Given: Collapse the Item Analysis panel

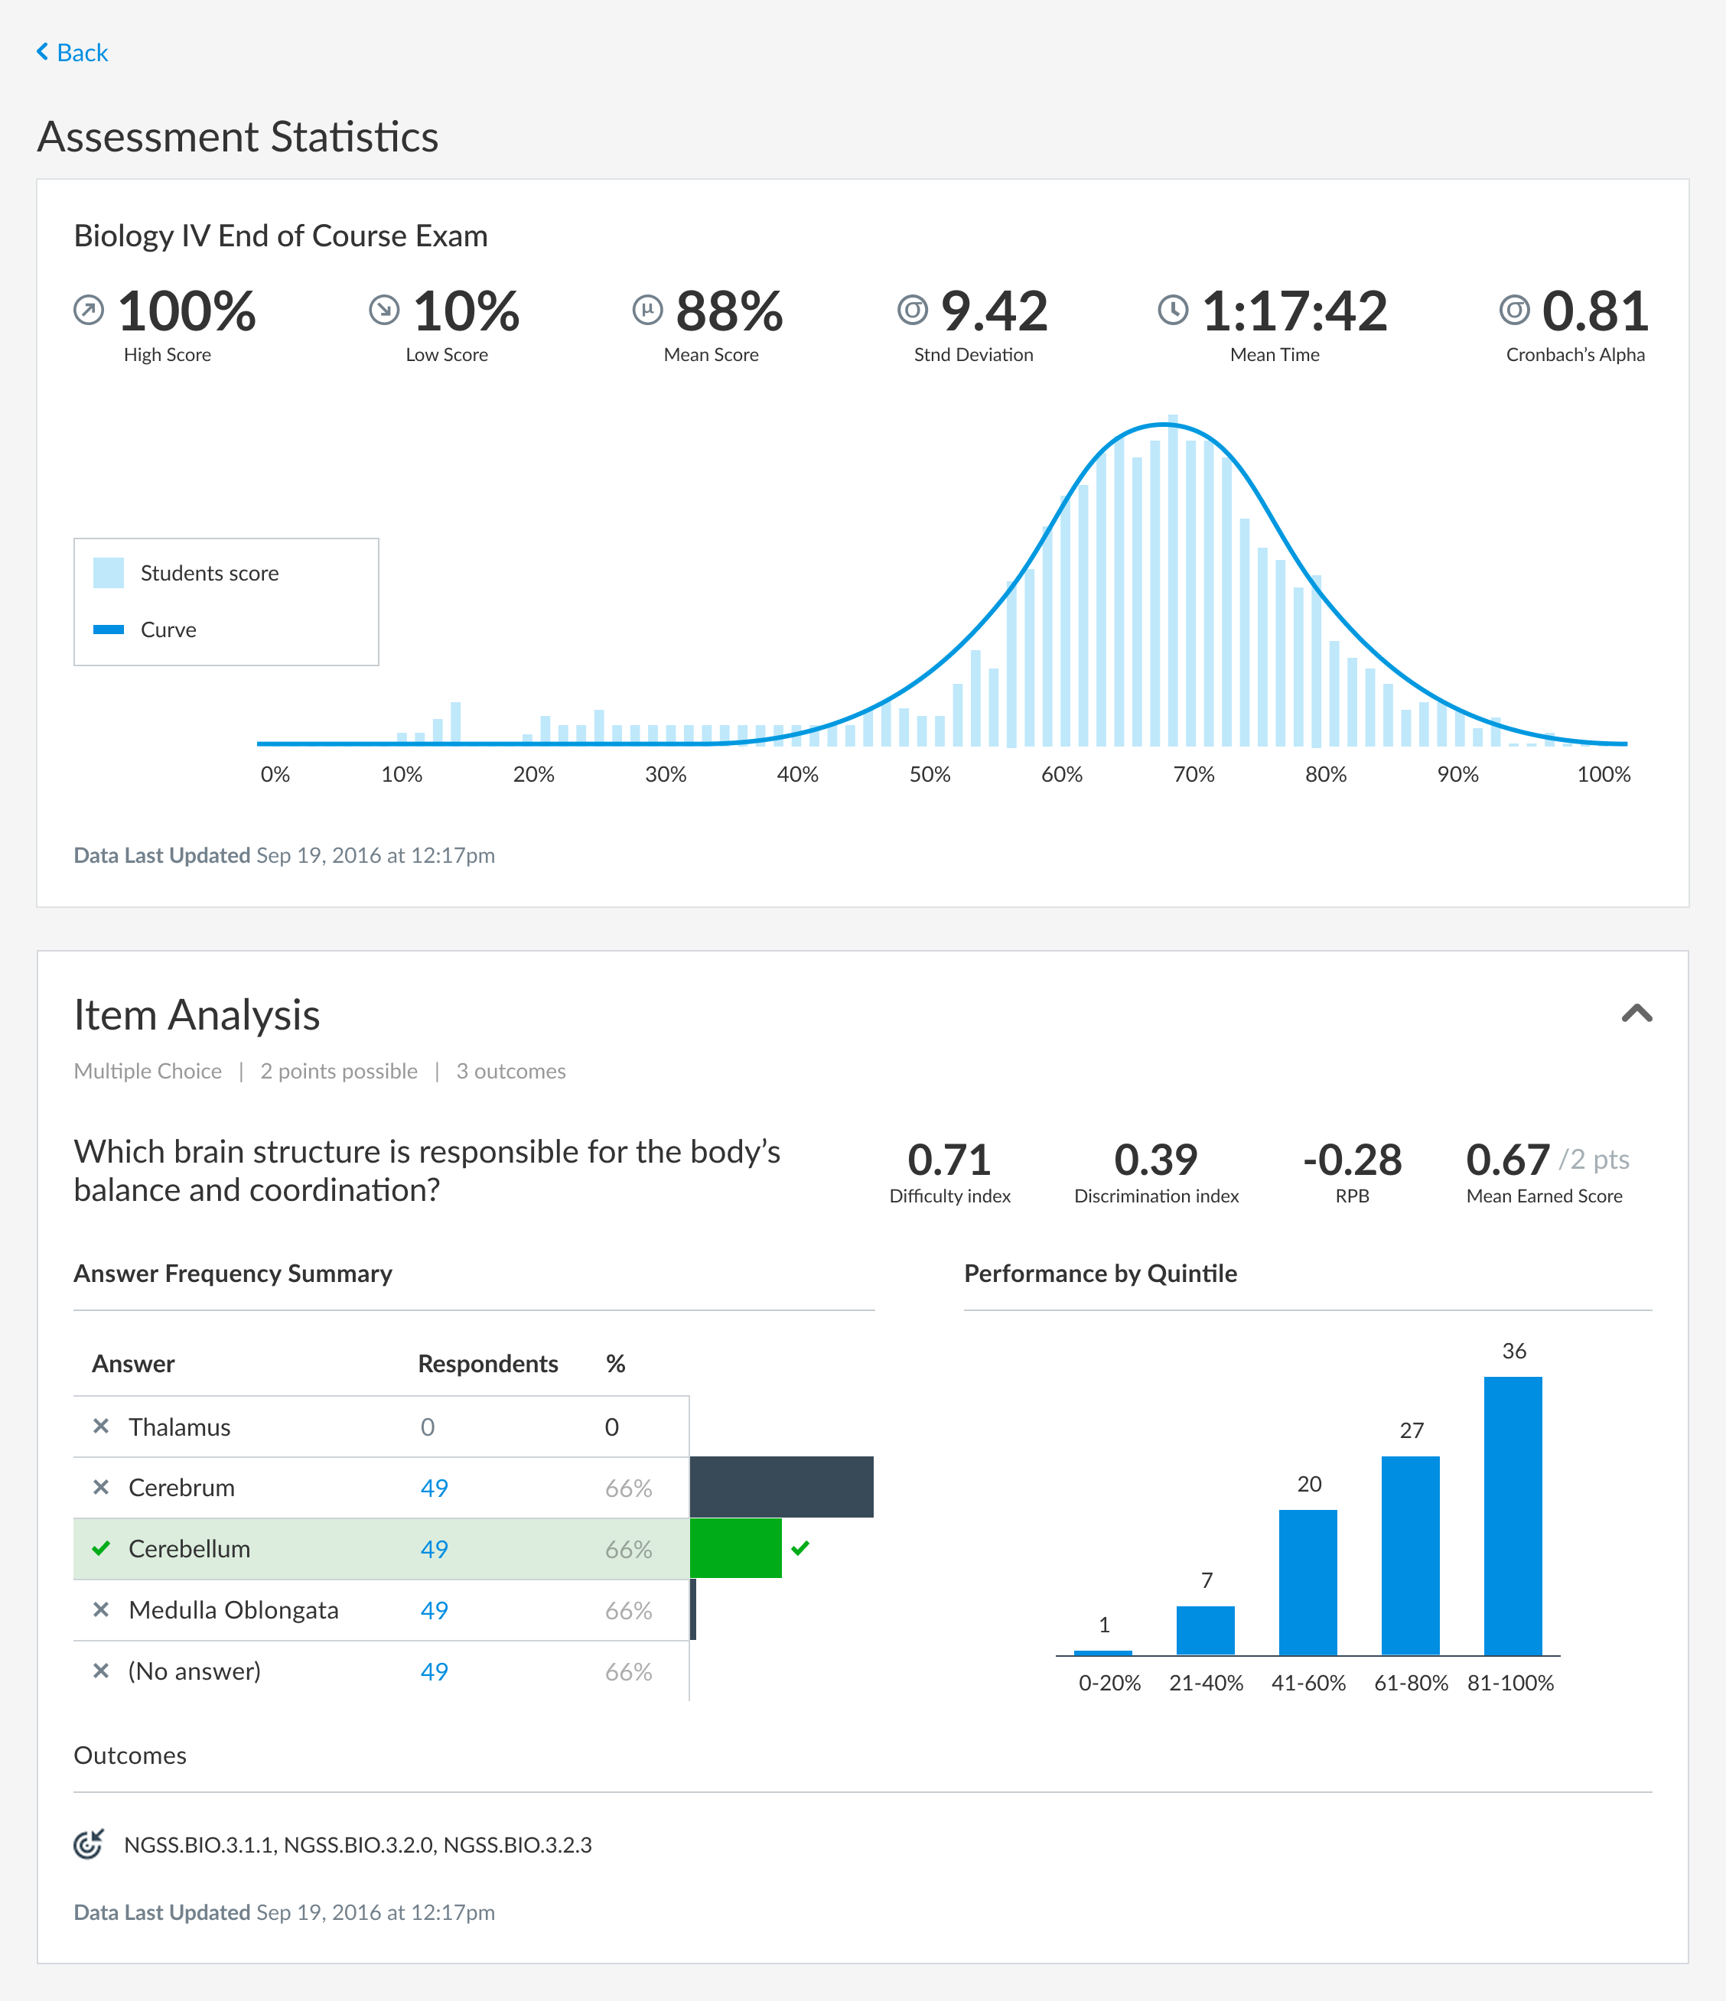Looking at the screenshot, I should point(1636,1013).
